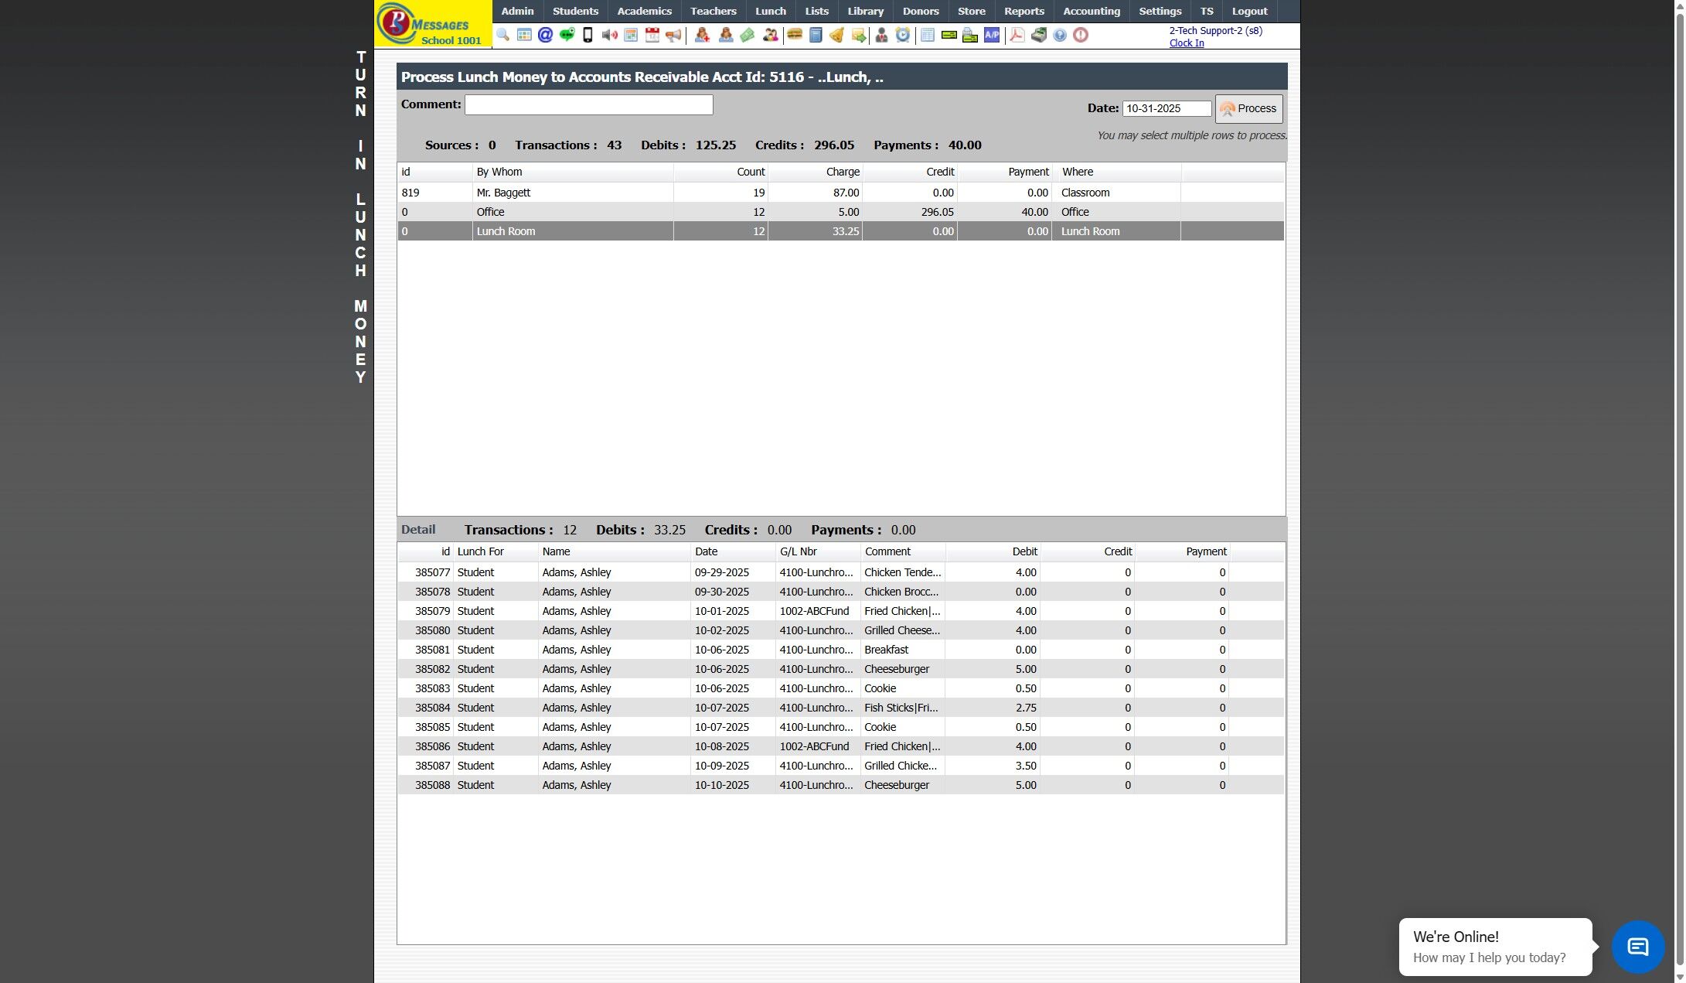The width and height of the screenshot is (1686, 983).
Task: Open the Lunch menu
Action: pyautogui.click(x=770, y=11)
